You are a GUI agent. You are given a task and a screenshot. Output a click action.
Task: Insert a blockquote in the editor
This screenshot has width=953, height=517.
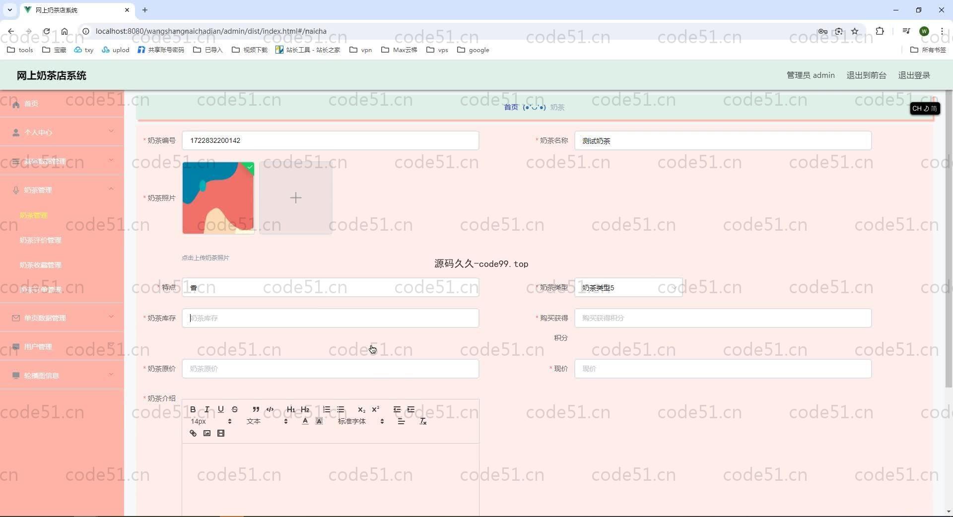256,409
